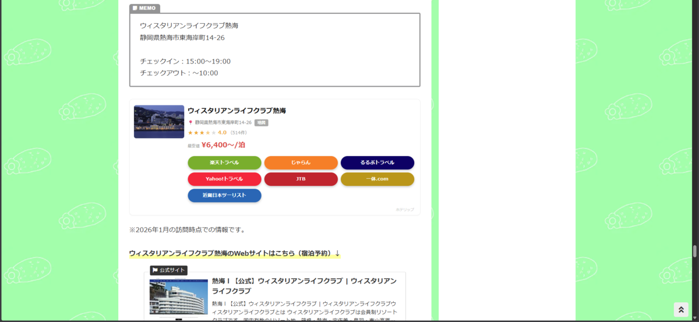
Task: Open the 一休.com booking button
Action: [x=377, y=179]
